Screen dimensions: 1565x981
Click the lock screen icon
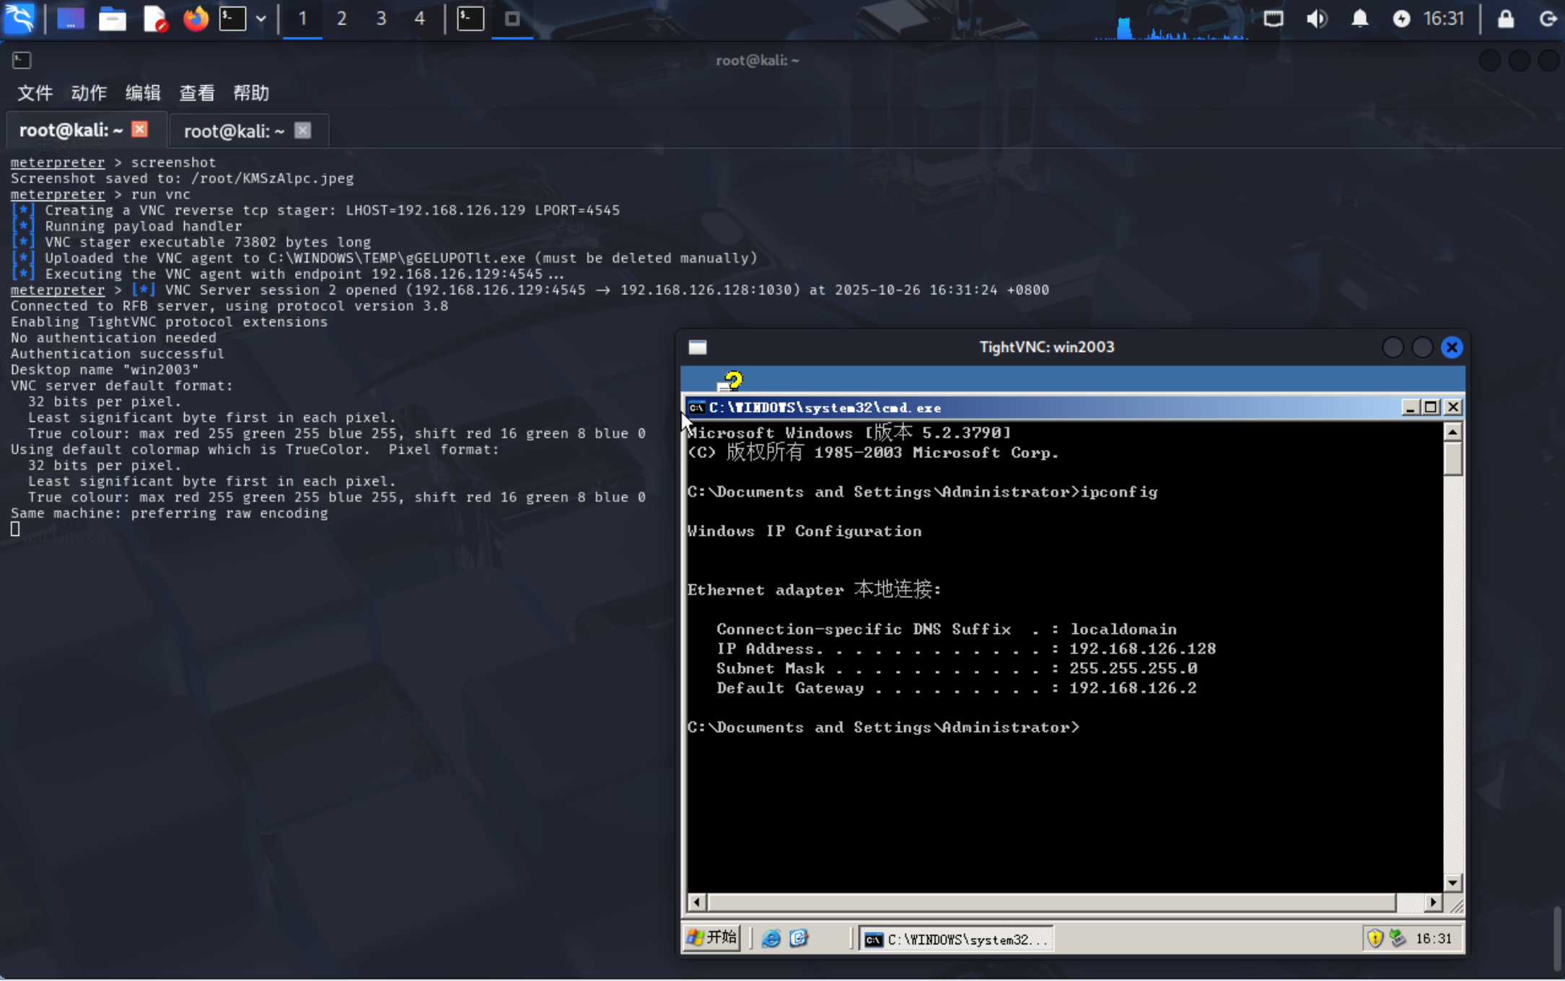click(x=1505, y=19)
